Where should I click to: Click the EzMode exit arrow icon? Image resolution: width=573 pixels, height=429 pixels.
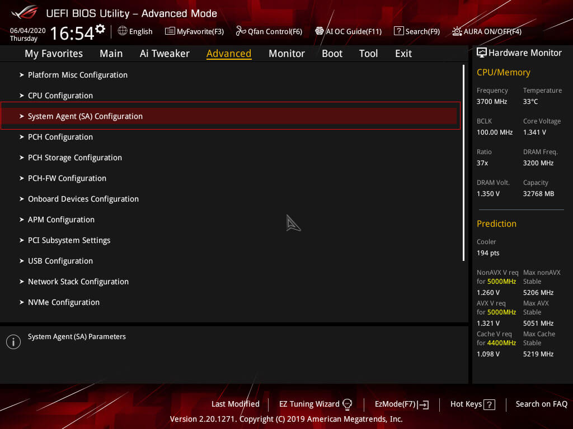[x=423, y=404]
